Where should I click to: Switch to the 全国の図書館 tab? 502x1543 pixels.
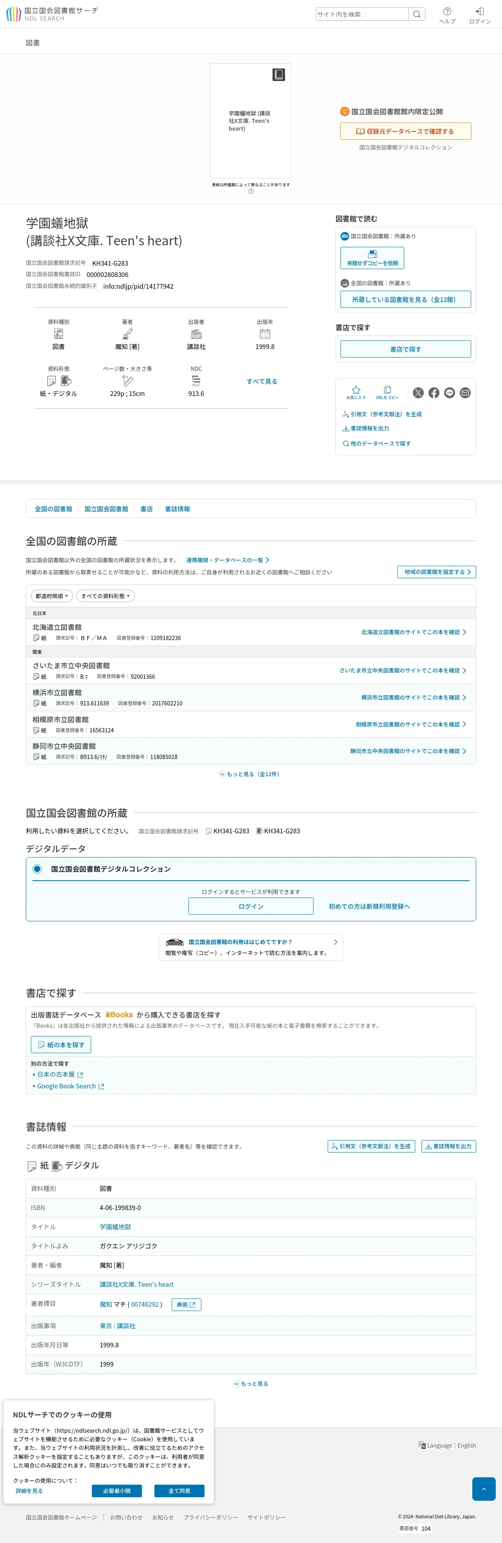tap(53, 509)
